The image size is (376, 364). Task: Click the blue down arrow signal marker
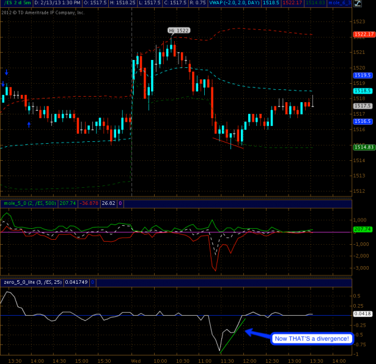click(6, 72)
